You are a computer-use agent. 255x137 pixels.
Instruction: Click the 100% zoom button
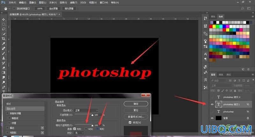pyautogui.click(x=40, y=9)
